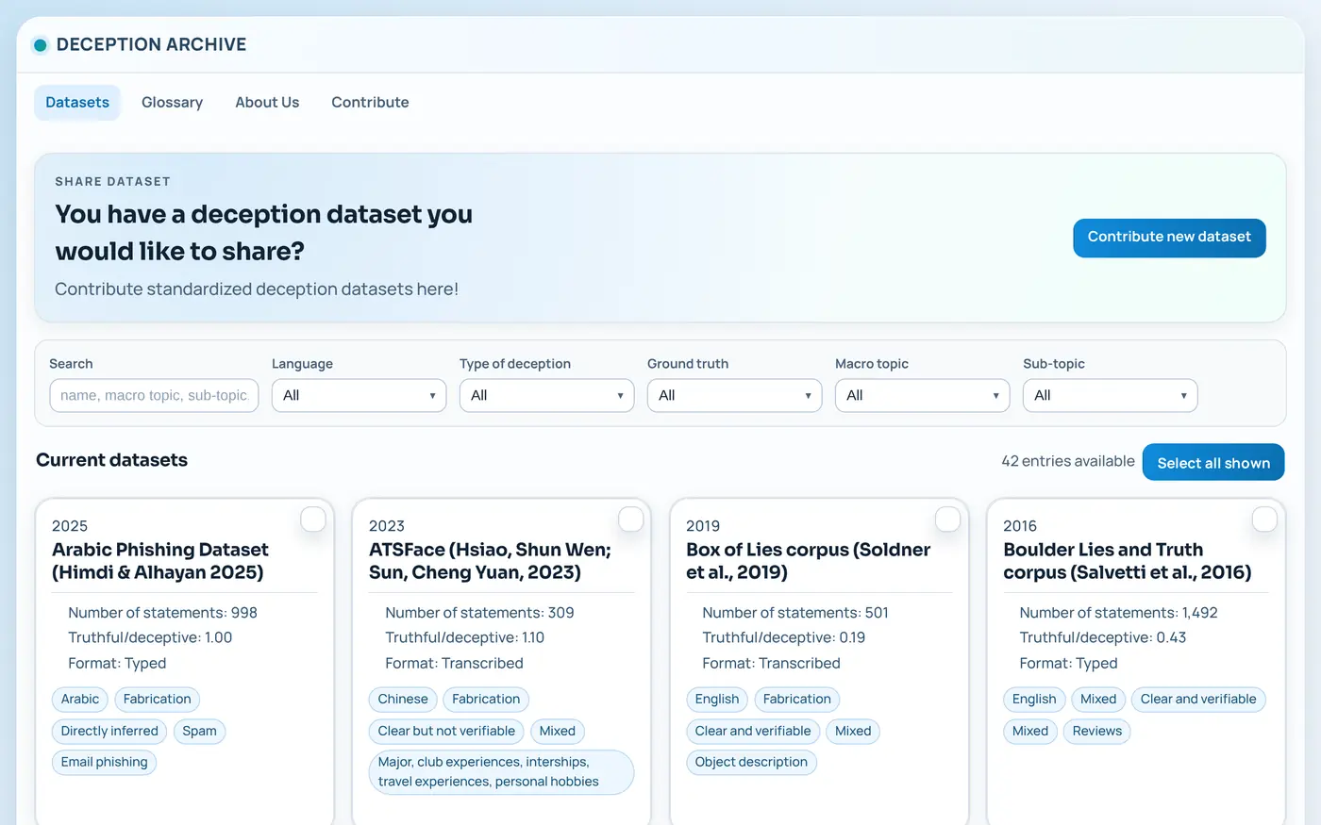The width and height of the screenshot is (1321, 825).
Task: Click the Major, club experiences tag
Action: 501,772
